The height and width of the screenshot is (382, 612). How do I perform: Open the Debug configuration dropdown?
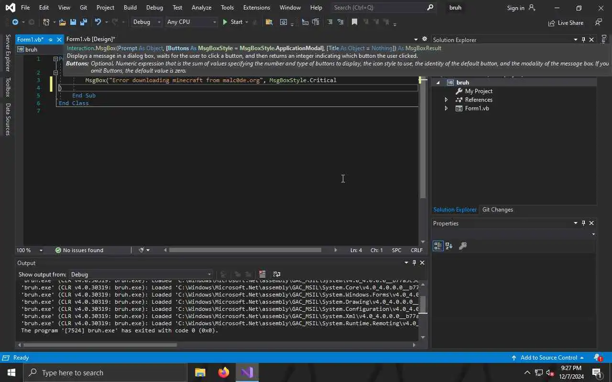147,22
